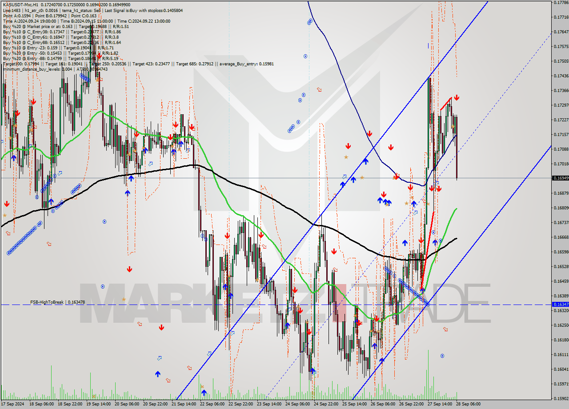The width and height of the screenshot is (569, 409).
Task: Click the '20 Sep 06:00' time axis label
Action: pyautogui.click(x=128, y=404)
